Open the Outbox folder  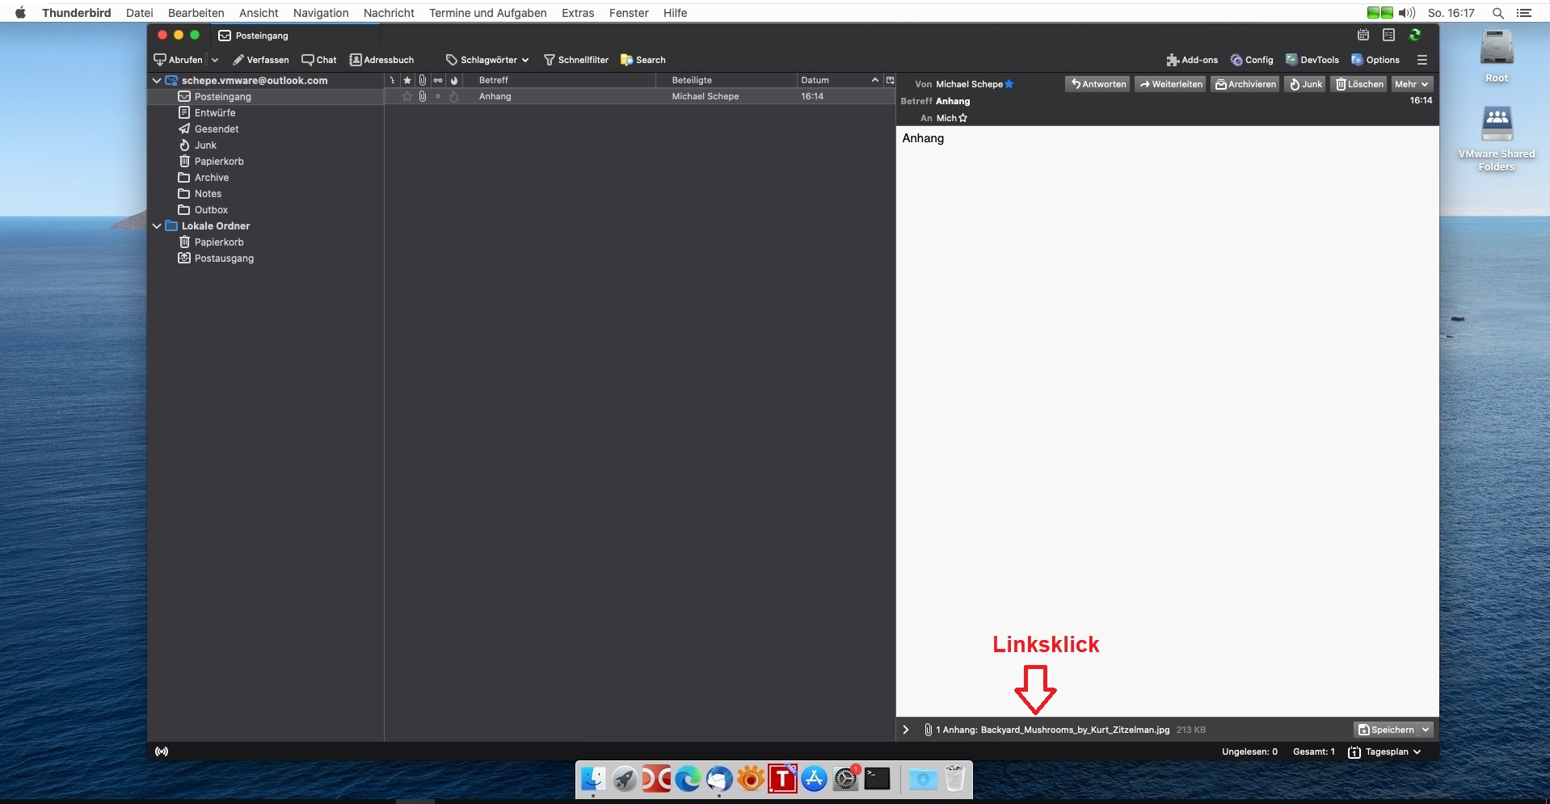[x=265, y=210]
